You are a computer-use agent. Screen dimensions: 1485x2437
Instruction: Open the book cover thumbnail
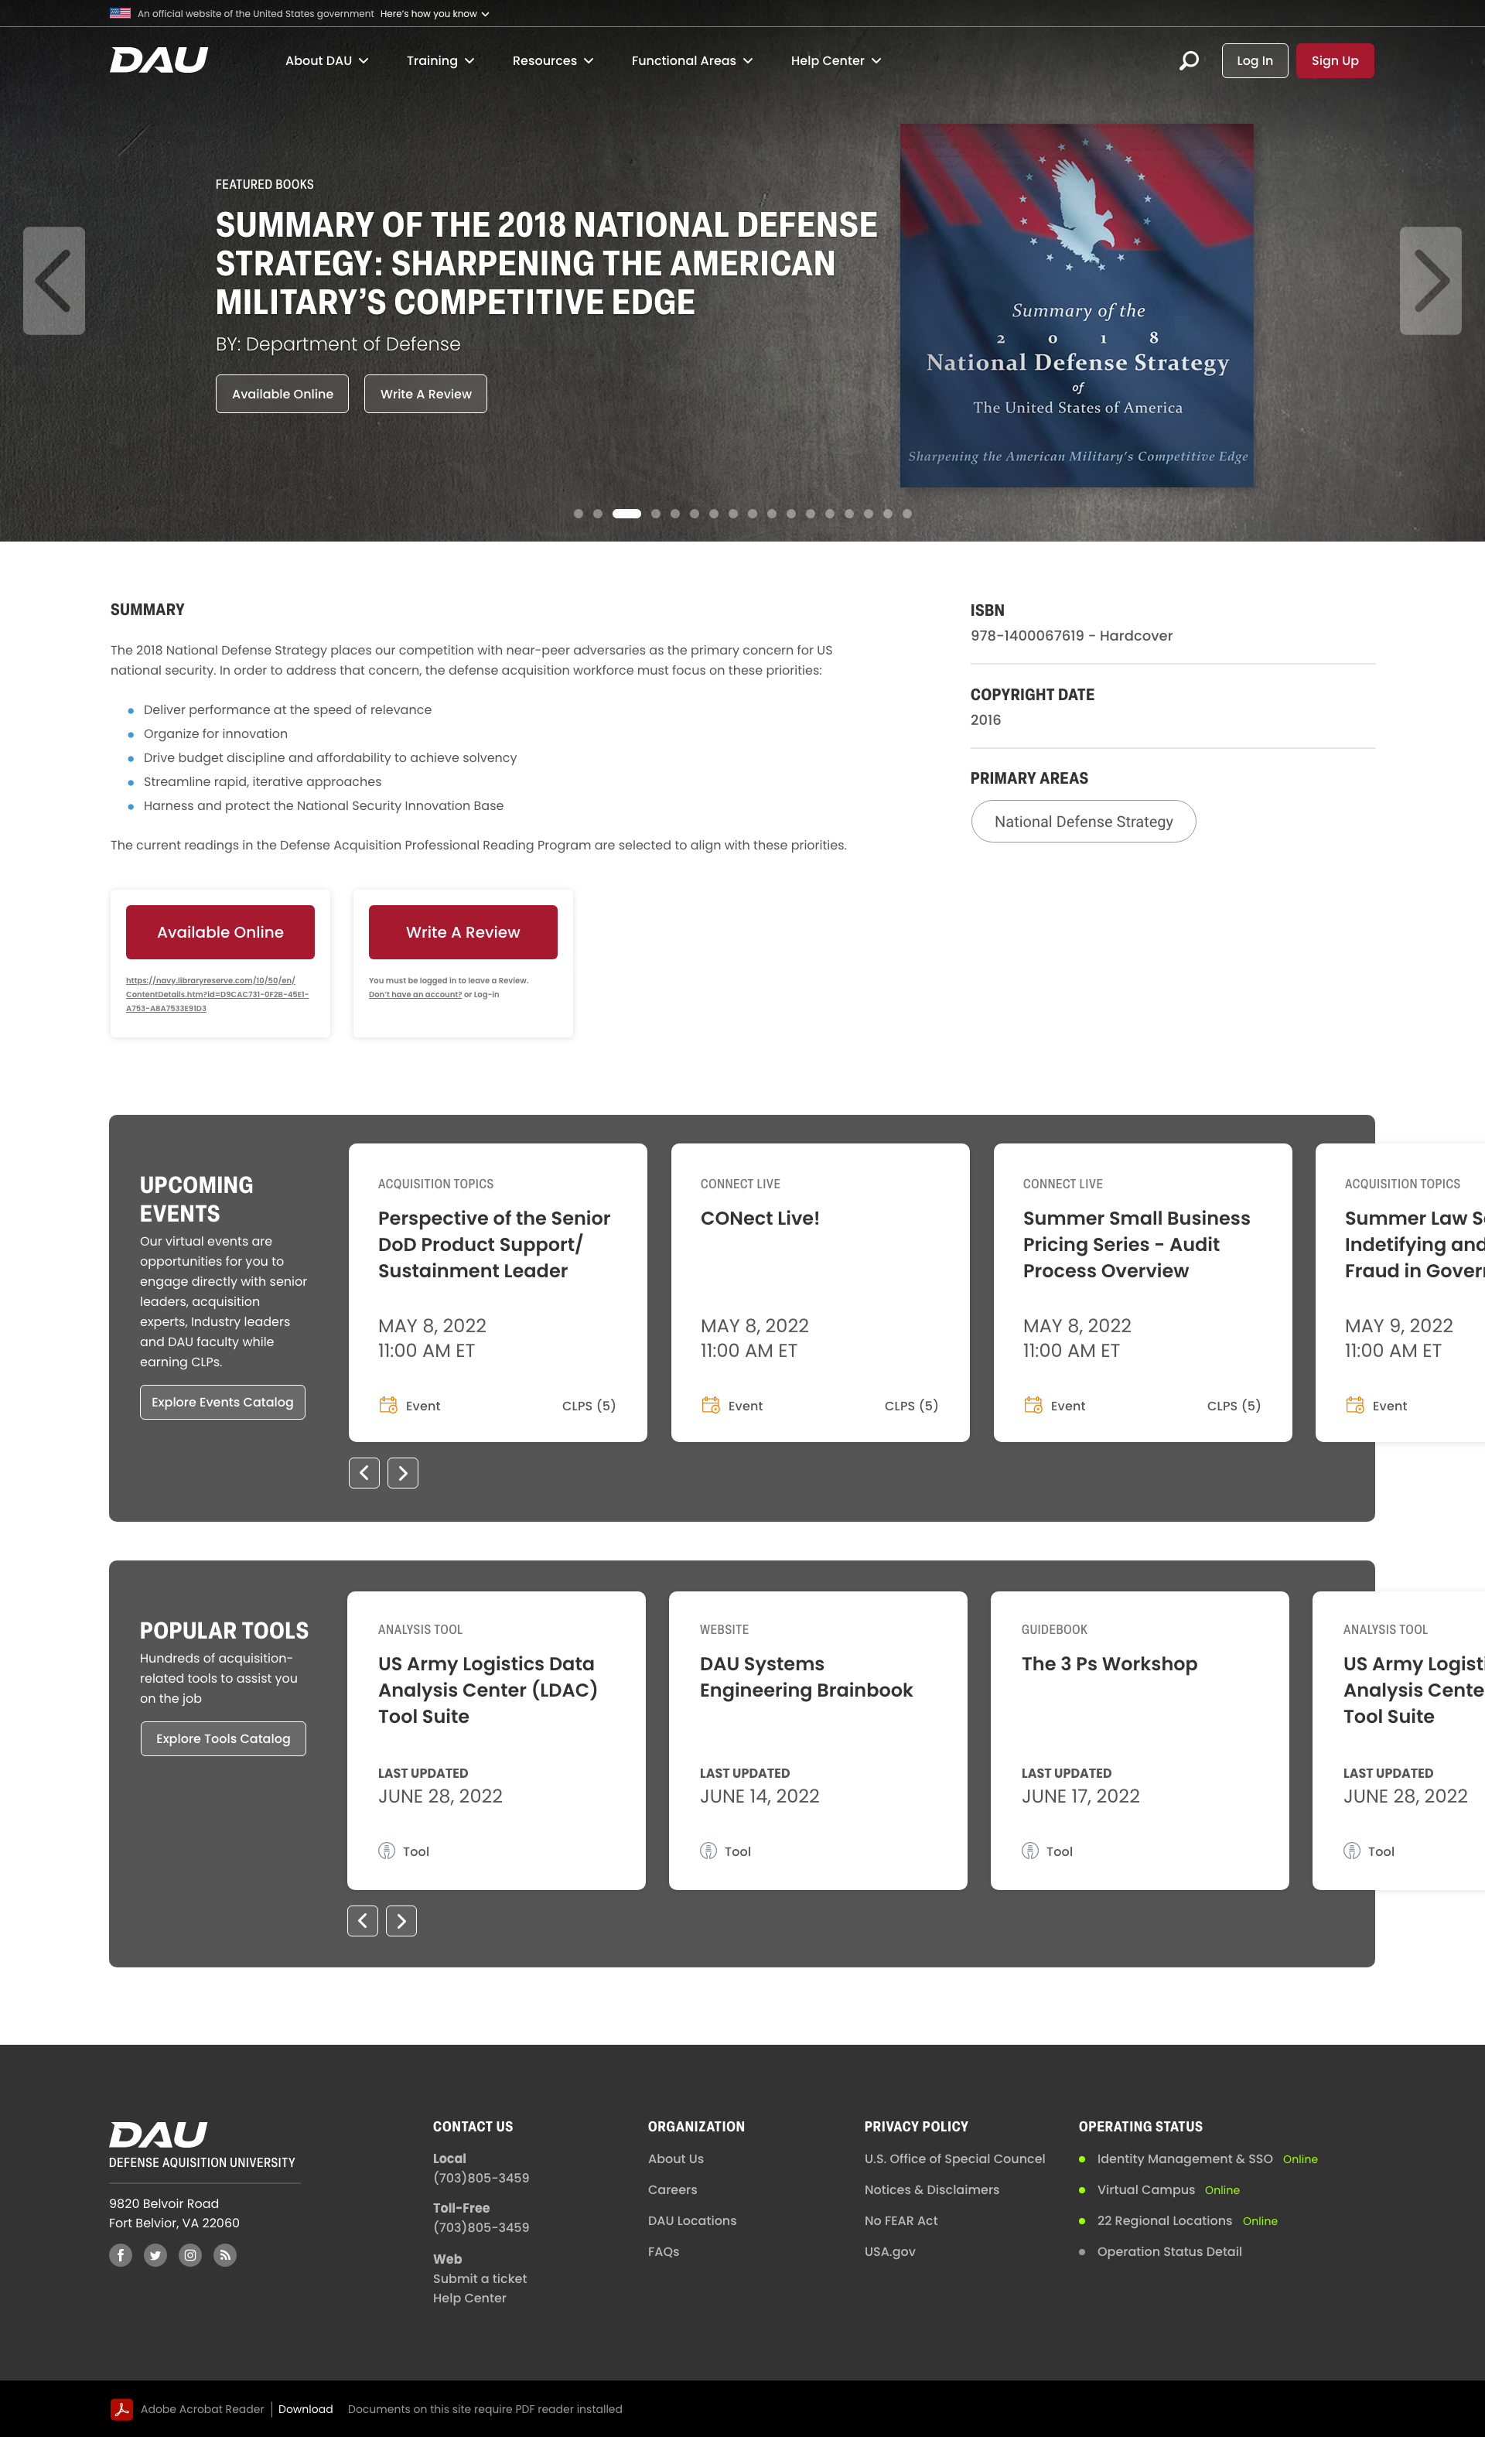click(1077, 305)
